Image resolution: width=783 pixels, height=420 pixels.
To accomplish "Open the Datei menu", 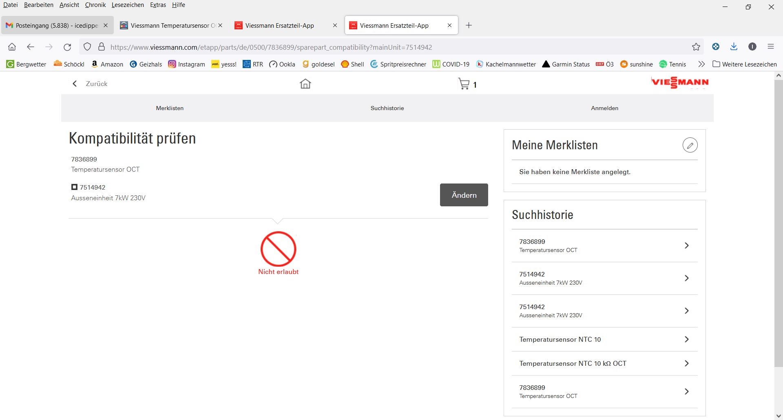I will coord(11,5).
